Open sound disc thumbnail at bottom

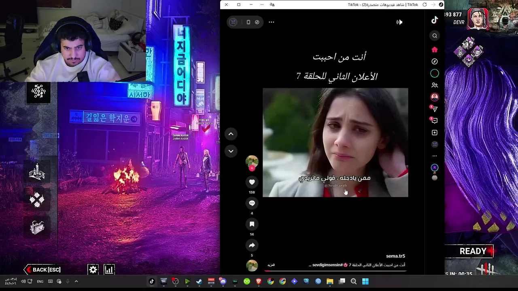pyautogui.click(x=252, y=266)
